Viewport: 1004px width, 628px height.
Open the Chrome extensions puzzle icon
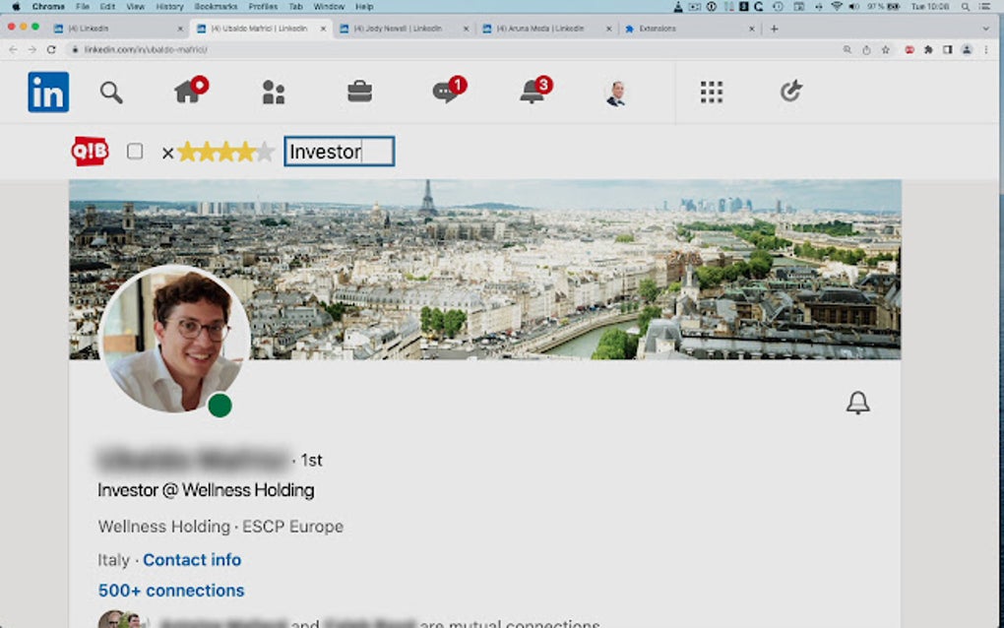tap(929, 49)
